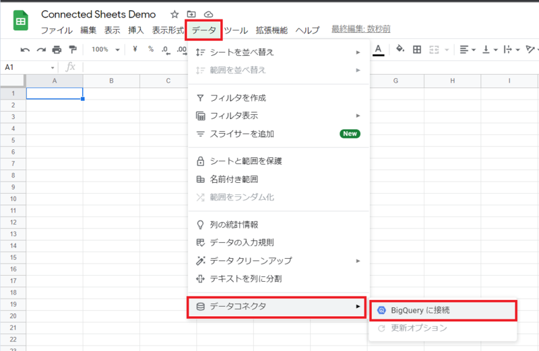Open merge cells dropdown arrow
The height and width of the screenshot is (351, 539).
(x=447, y=50)
